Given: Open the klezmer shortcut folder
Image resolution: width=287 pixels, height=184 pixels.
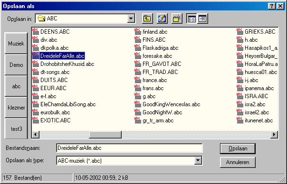Looking at the screenshot, I should 16,108.
